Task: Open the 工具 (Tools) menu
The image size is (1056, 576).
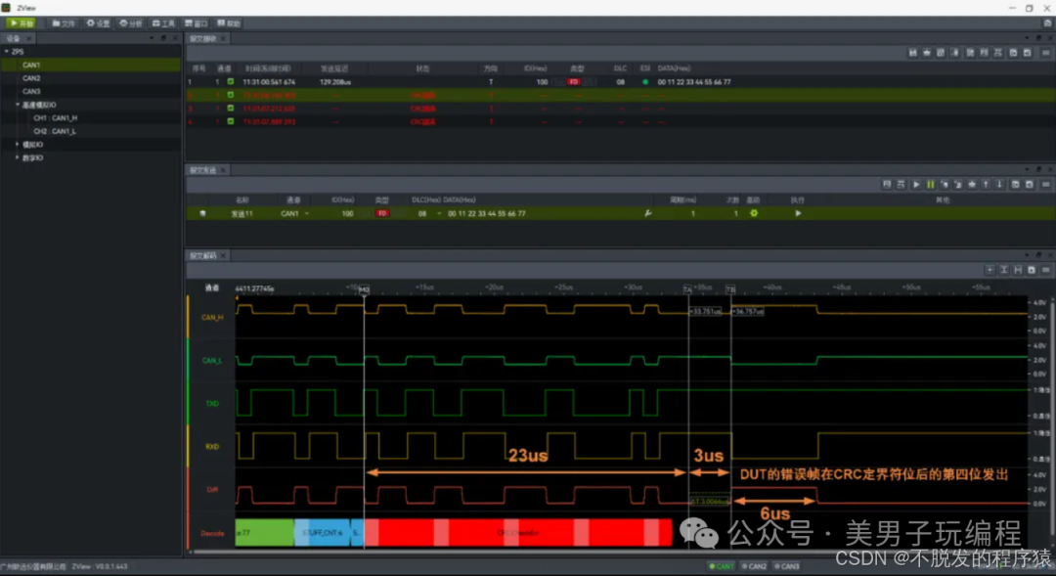Action: [163, 22]
